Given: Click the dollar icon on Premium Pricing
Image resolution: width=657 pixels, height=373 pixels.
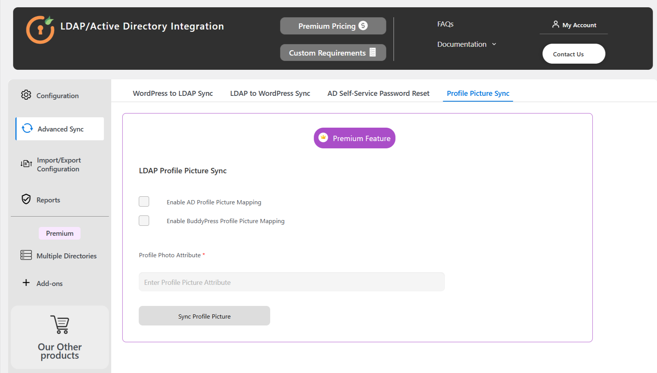Looking at the screenshot, I should click(x=363, y=26).
